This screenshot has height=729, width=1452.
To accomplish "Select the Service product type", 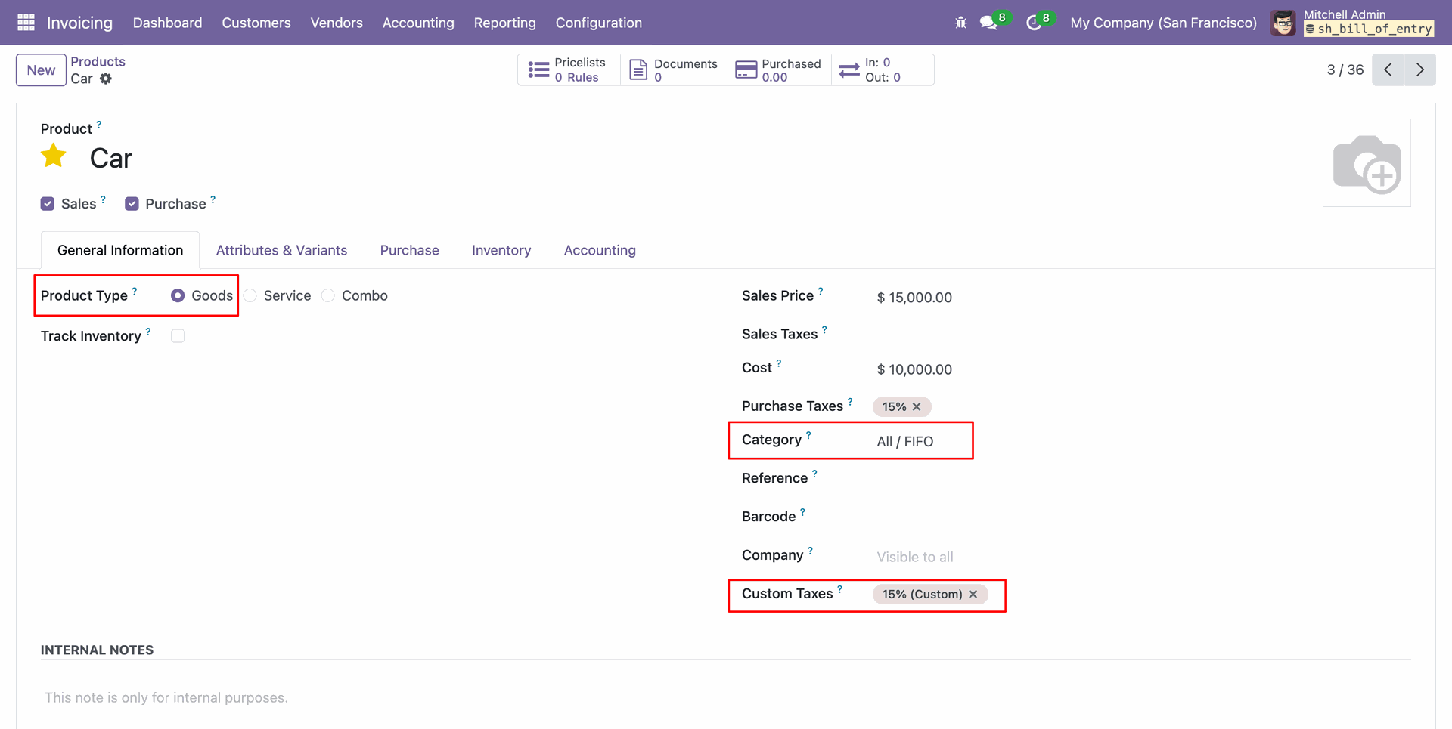I will (x=251, y=295).
